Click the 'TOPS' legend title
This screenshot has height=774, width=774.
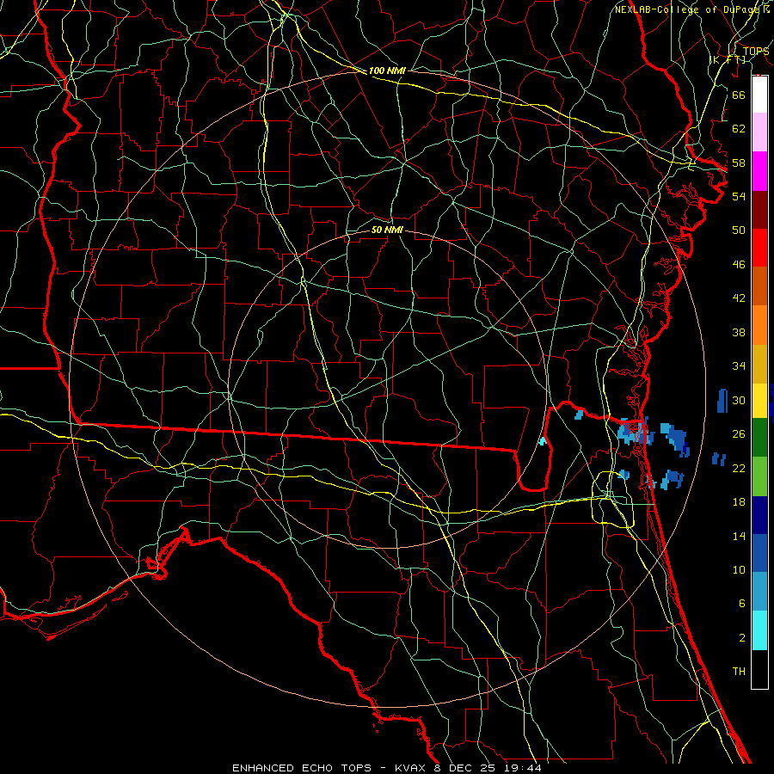(756, 51)
